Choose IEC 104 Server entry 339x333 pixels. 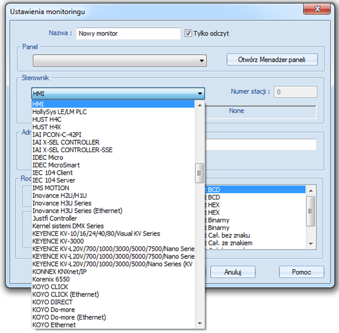point(113,180)
